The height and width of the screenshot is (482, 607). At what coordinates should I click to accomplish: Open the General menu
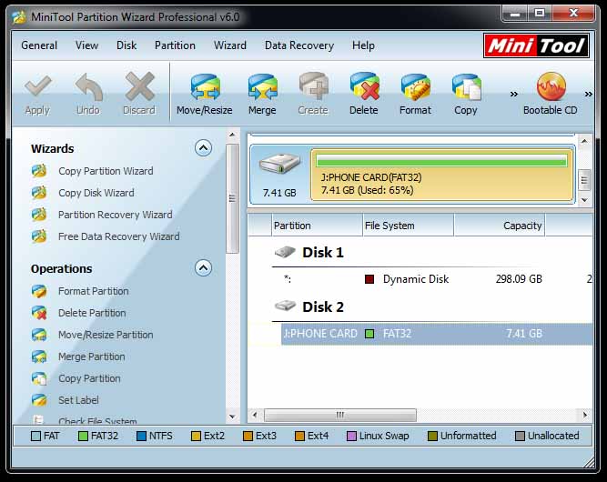pos(39,45)
